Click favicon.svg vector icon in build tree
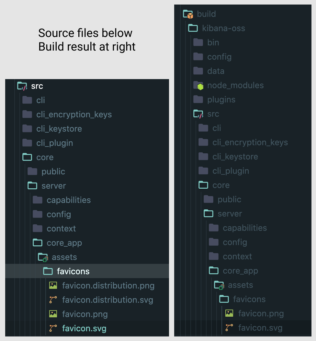This screenshot has height=341, width=316. 229,328
